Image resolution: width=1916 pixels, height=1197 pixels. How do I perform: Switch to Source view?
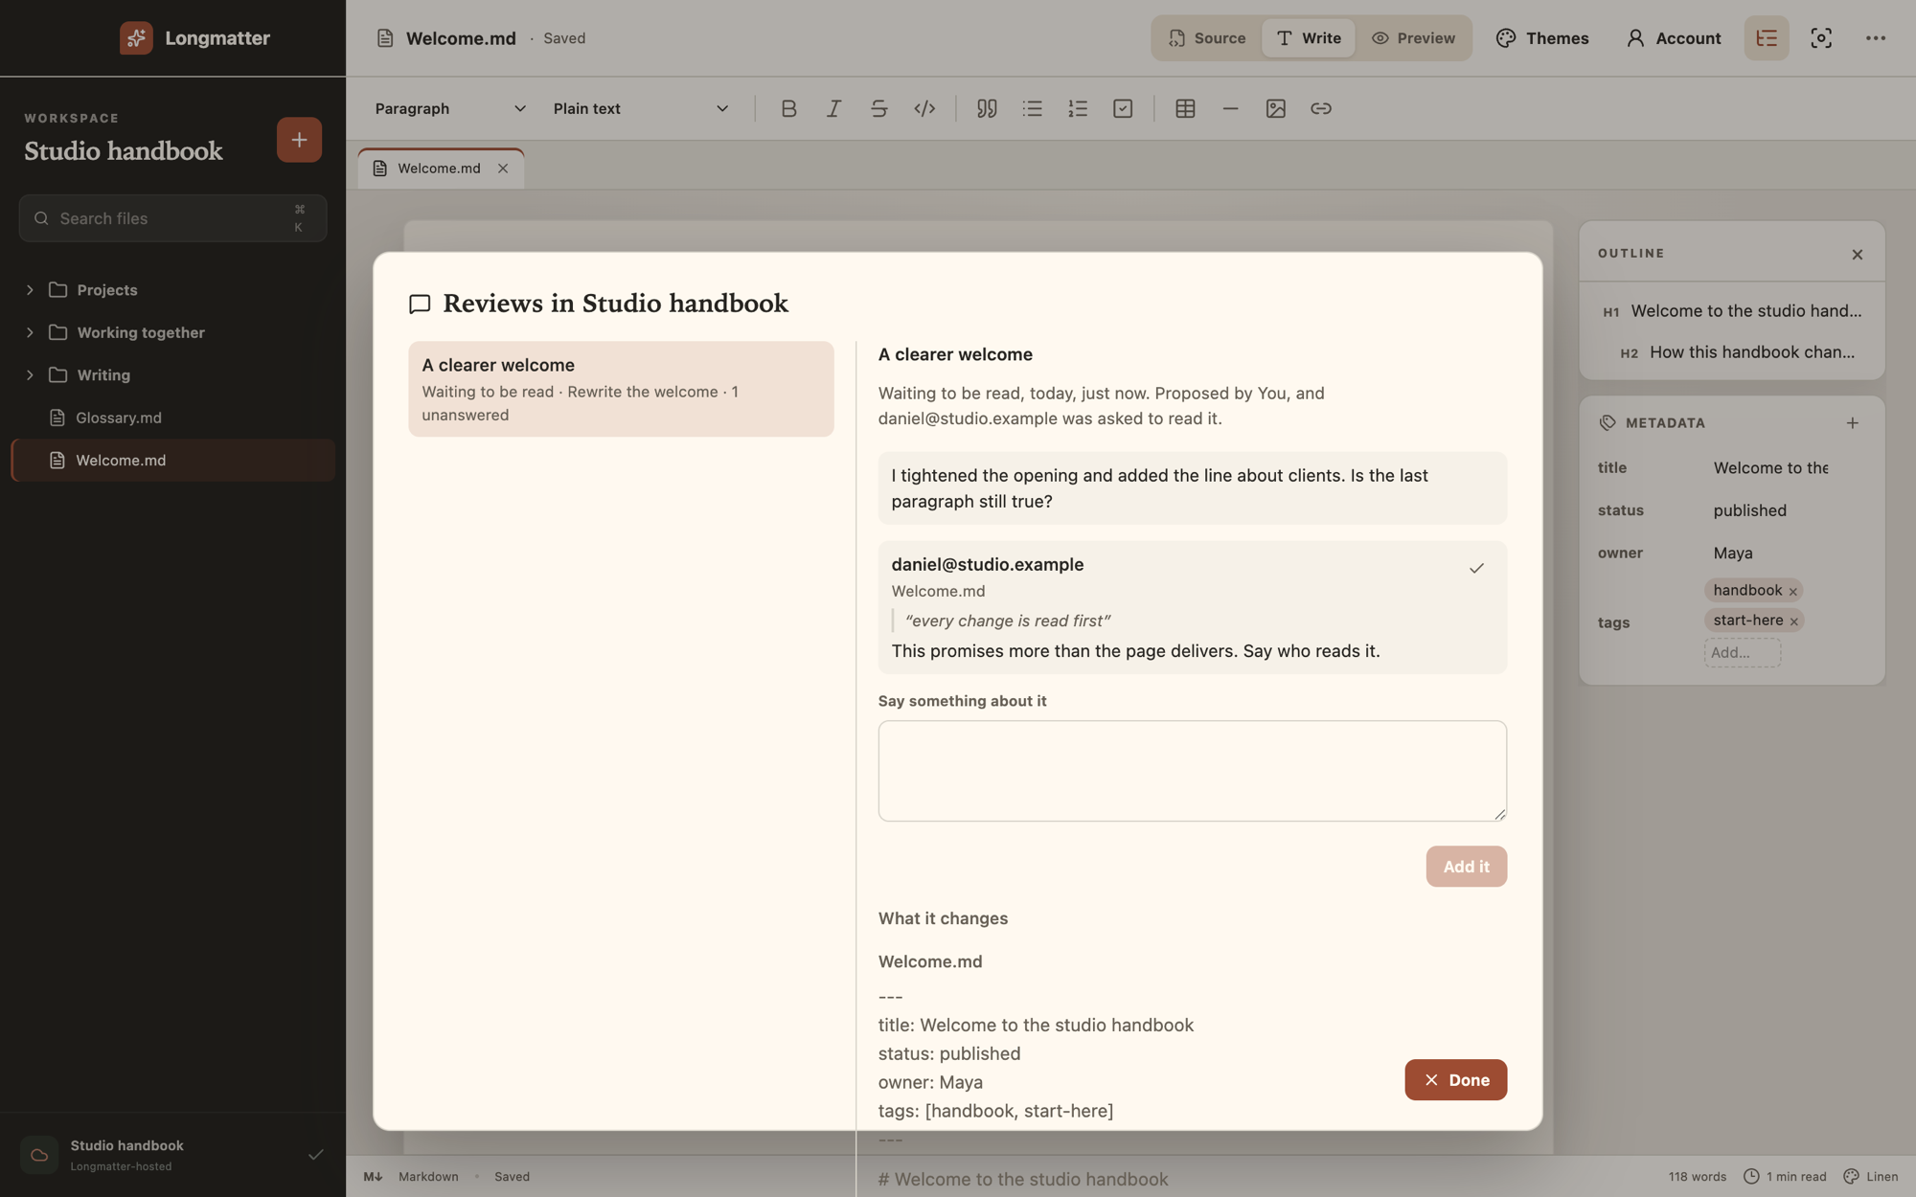pos(1207,38)
